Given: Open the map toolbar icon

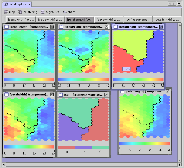Looking at the screenshot, I should pyautogui.click(x=6, y=12).
